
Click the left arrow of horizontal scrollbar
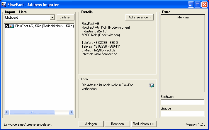pos(7,112)
